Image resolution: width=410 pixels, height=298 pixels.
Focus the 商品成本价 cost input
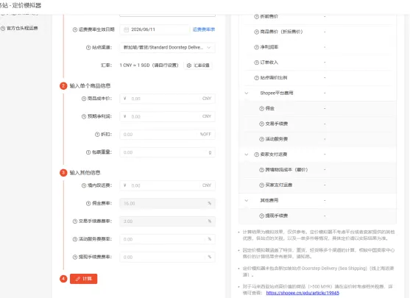point(167,99)
